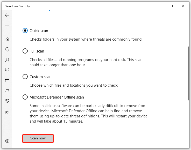Open Firewall & network protection icon
Viewport: 191px width, 150px height.
click(x=7, y=70)
